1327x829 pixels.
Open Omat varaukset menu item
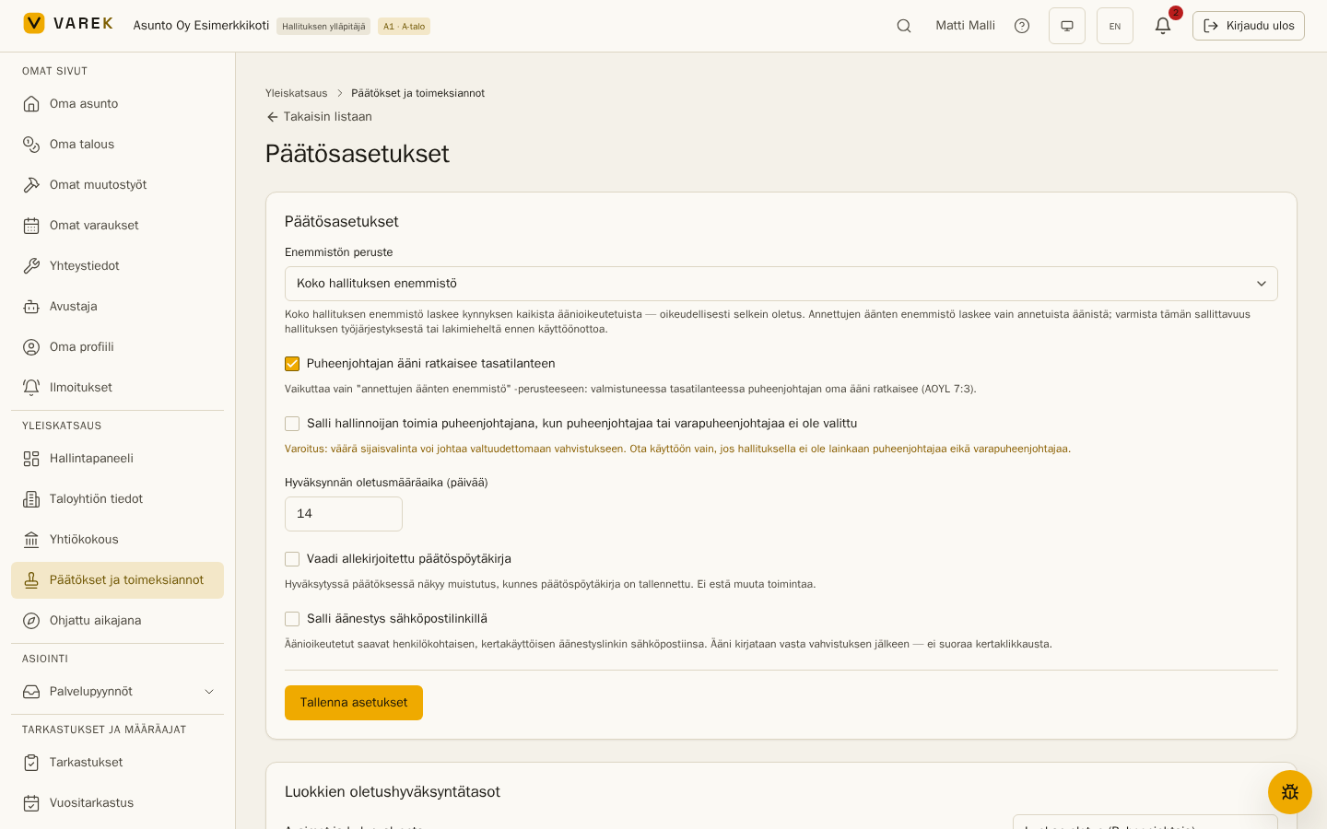(117, 226)
